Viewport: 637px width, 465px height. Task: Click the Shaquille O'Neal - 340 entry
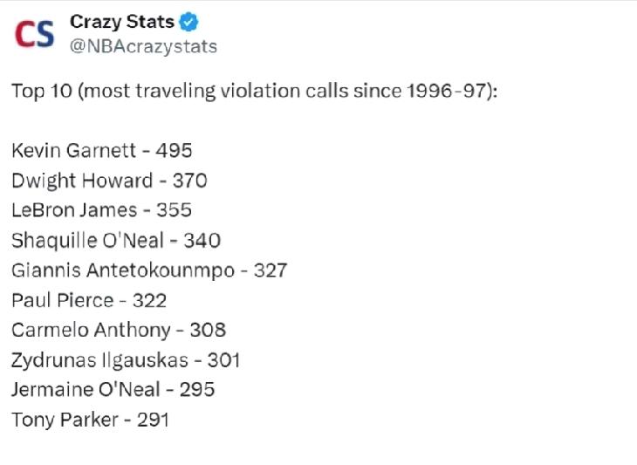coord(116,241)
